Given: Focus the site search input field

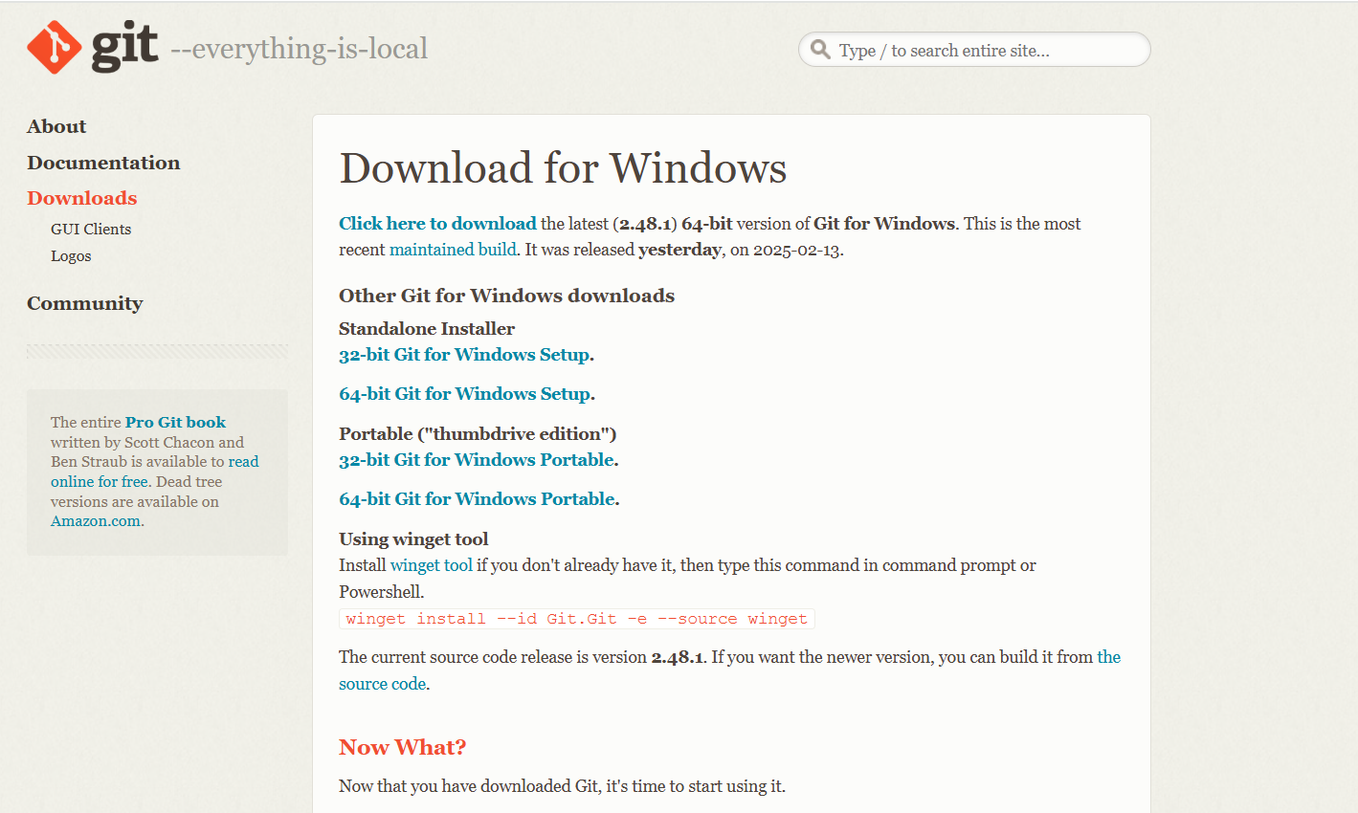Looking at the screenshot, I should [974, 50].
